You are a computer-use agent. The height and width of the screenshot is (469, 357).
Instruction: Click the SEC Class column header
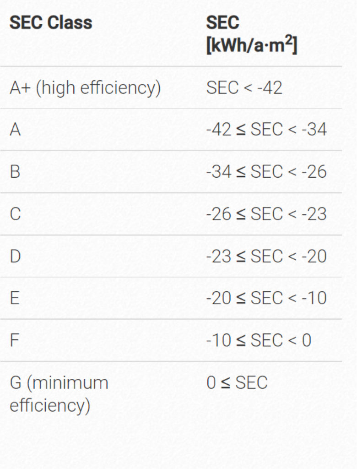[51, 23]
